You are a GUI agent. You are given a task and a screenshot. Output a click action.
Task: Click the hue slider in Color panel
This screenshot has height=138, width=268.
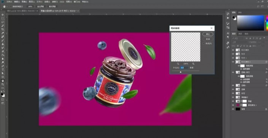[x=267, y=23]
